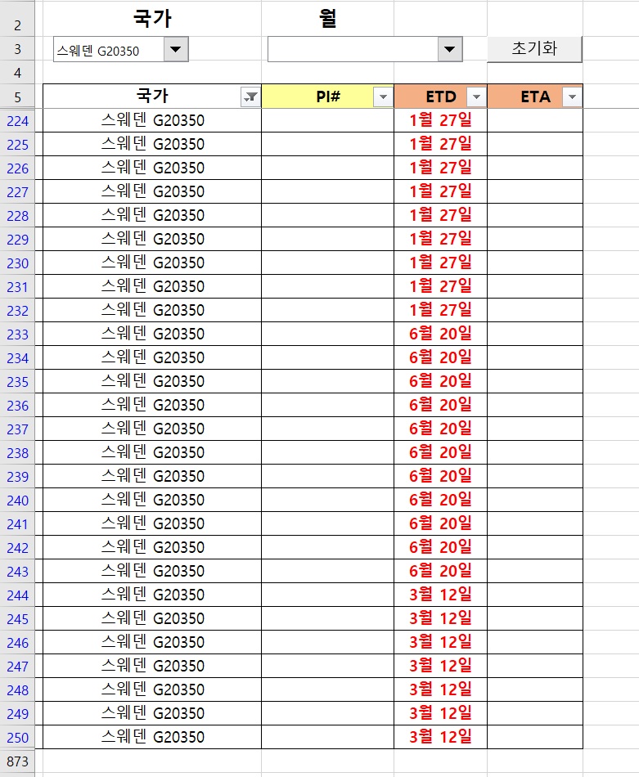The height and width of the screenshot is (777, 639).
Task: Click the ETD cell in row 224
Action: tap(441, 120)
